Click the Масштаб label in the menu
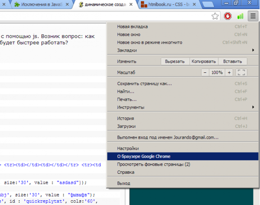This screenshot has width=260, height=205. (126, 72)
